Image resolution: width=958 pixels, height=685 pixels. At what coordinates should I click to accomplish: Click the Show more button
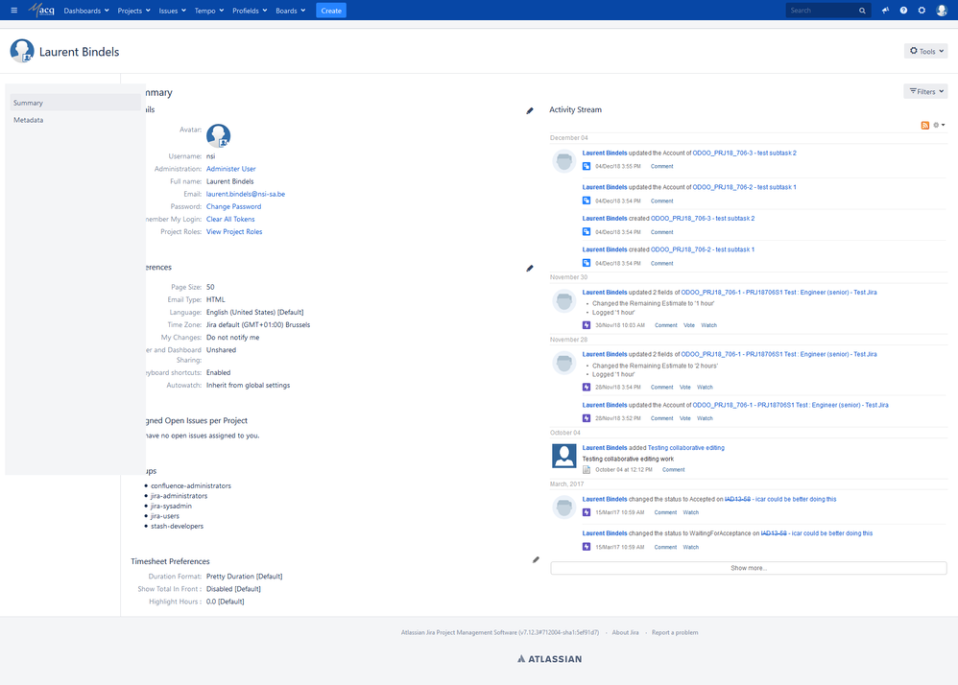coord(748,568)
